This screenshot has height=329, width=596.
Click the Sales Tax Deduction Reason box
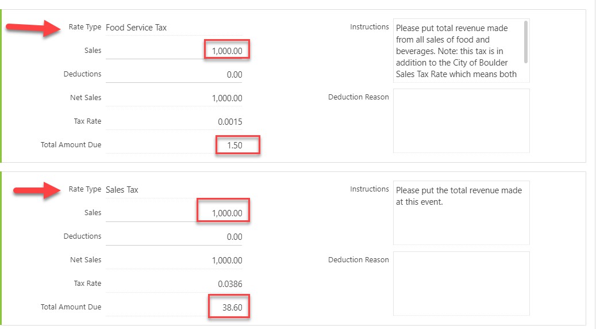(461, 284)
